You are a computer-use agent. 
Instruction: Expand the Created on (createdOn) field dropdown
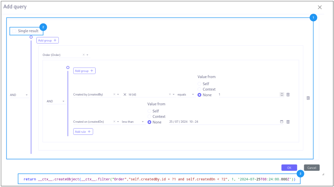118,122
